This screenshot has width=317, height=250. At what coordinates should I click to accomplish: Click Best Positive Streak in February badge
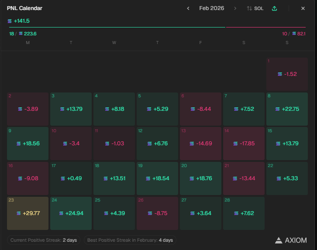(130, 240)
